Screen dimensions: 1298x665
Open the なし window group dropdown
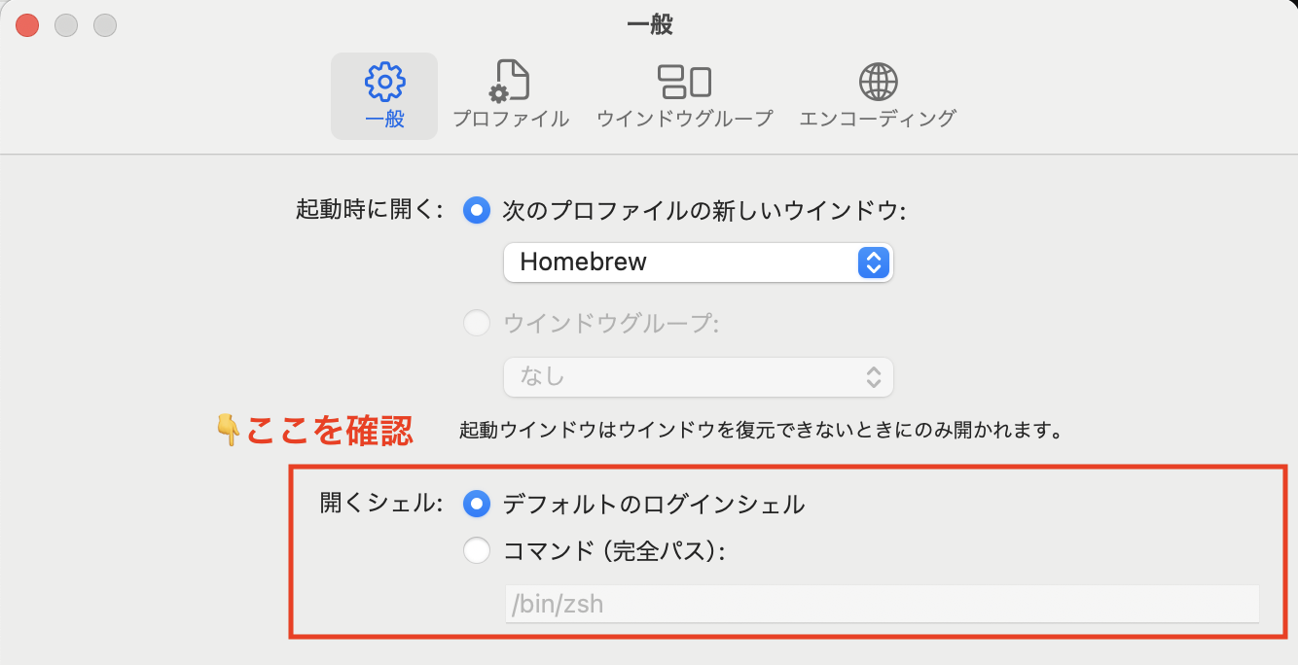697,377
